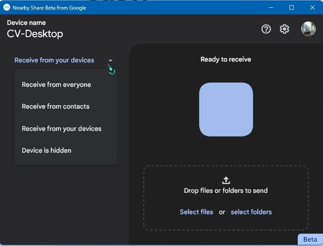Click the light blue rounded square
Screen dimensions: 323x246
coord(226,109)
